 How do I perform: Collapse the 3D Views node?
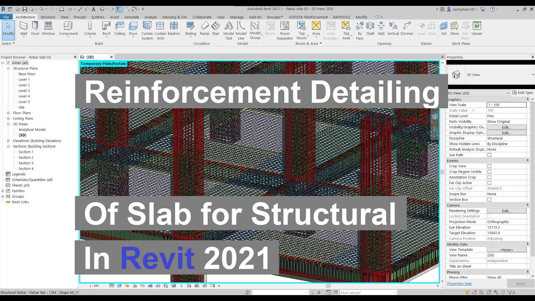tap(8, 124)
